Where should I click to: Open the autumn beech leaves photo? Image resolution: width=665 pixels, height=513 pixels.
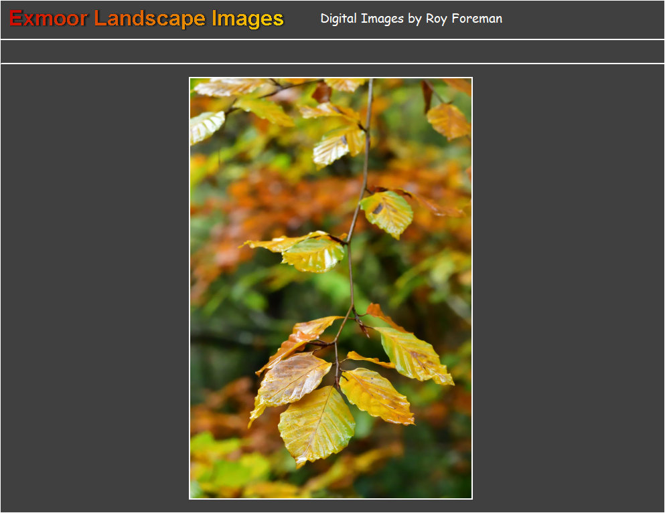[x=331, y=288]
